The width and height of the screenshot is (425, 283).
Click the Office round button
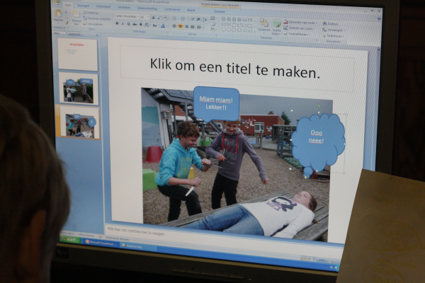point(56,1)
